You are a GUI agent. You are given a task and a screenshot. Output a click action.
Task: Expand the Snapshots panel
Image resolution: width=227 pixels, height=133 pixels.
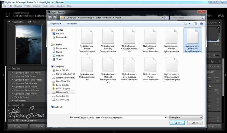point(9,105)
